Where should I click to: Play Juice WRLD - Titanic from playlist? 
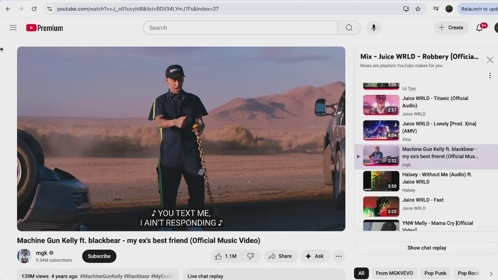pos(426,105)
